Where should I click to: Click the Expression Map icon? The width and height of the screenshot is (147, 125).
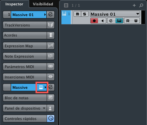click(51, 46)
